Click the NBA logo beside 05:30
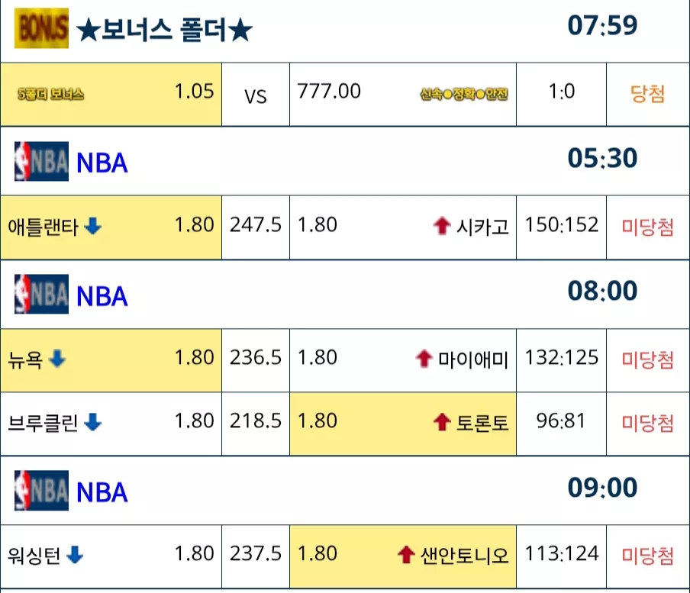690x593 pixels. click(41, 161)
